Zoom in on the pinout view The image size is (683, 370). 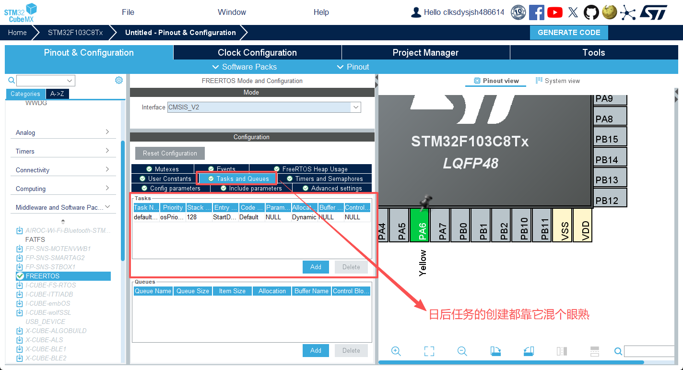tap(396, 351)
